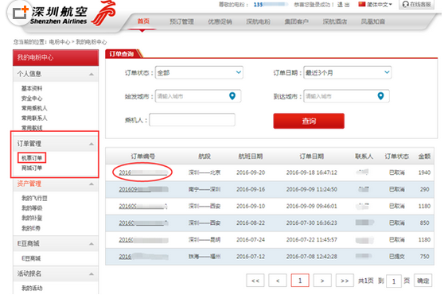Open 预订管理 menu
The width and height of the screenshot is (444, 302).
coord(181,21)
